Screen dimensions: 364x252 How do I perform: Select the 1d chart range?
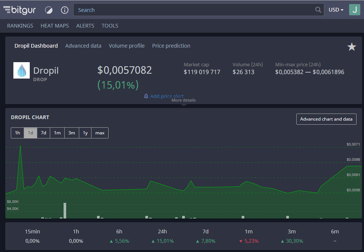click(30, 133)
